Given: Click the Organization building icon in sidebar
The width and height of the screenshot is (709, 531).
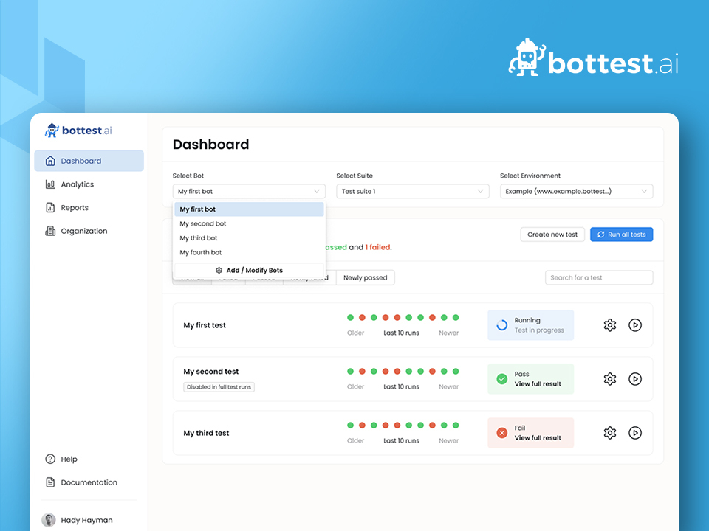Looking at the screenshot, I should [50, 231].
